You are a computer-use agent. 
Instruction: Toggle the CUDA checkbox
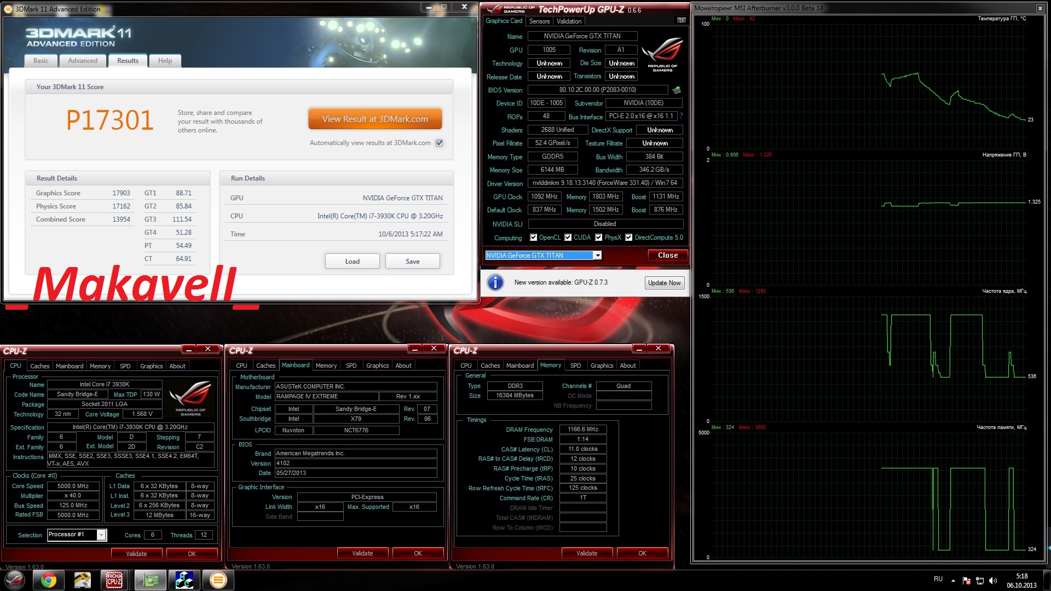tap(568, 237)
